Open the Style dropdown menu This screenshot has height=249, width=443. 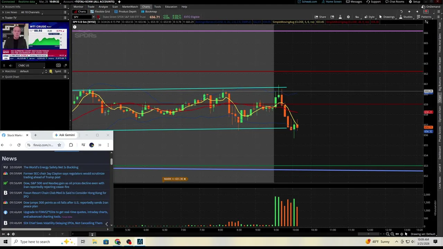pos(369,17)
